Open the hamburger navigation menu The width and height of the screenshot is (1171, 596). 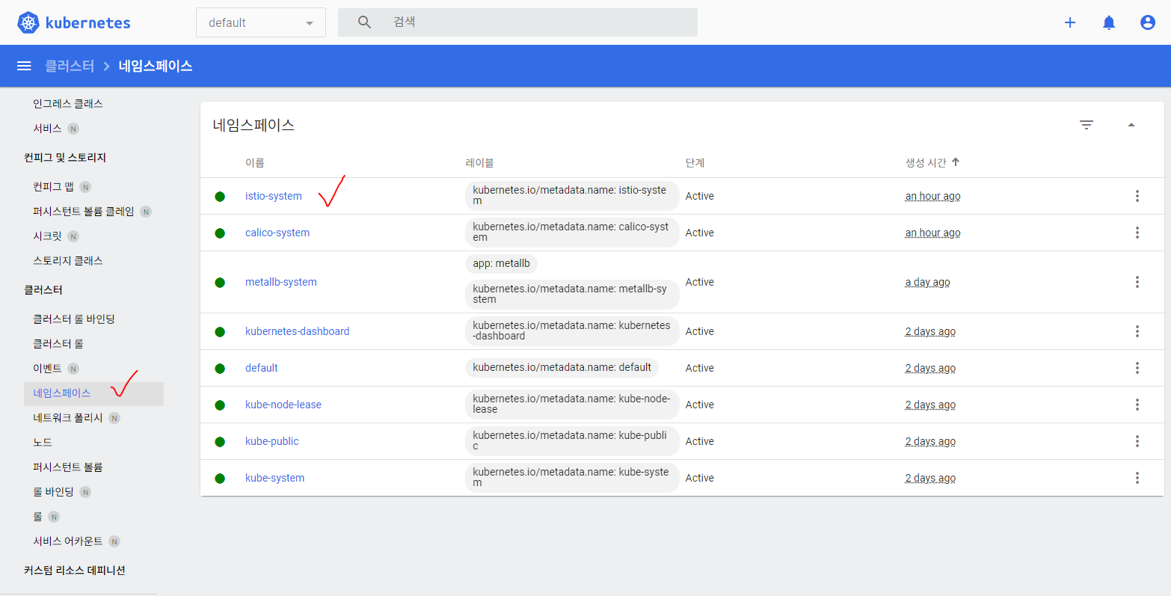tap(24, 66)
